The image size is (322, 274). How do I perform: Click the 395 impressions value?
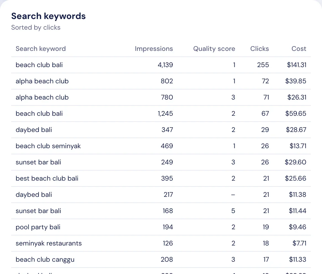(x=167, y=178)
